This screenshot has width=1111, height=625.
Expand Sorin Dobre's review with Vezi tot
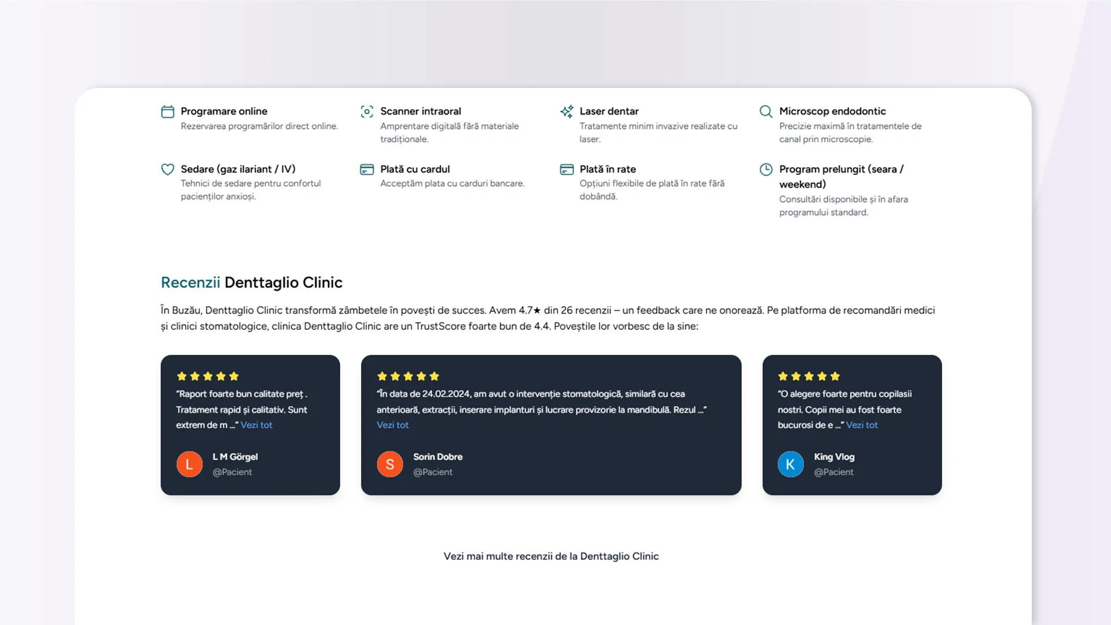pos(392,425)
